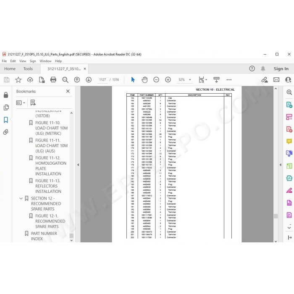Go to next page arrow
294x294 pixels.
coord(89,80)
